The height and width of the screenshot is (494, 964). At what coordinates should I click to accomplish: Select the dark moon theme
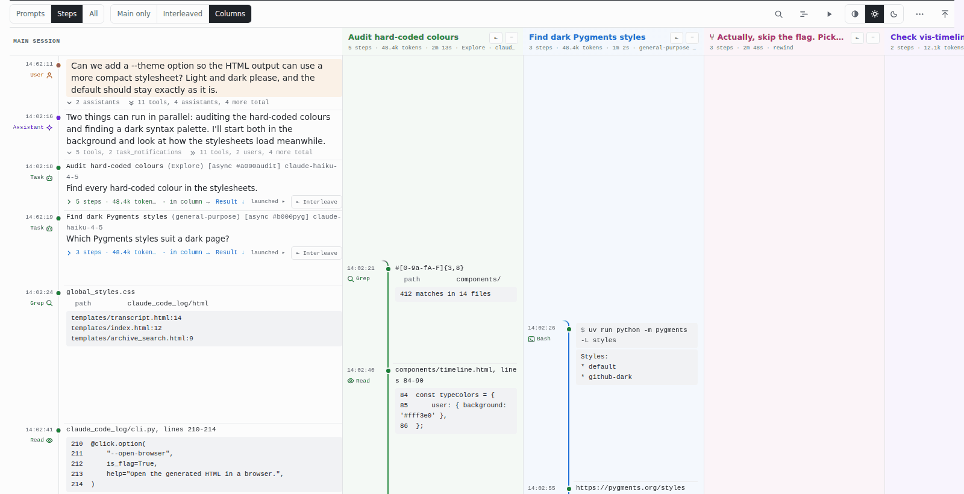pos(894,14)
